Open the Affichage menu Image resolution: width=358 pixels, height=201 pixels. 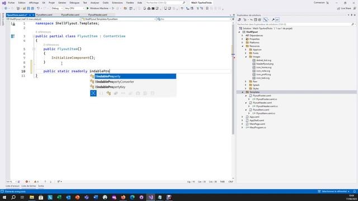(x=34, y=3)
